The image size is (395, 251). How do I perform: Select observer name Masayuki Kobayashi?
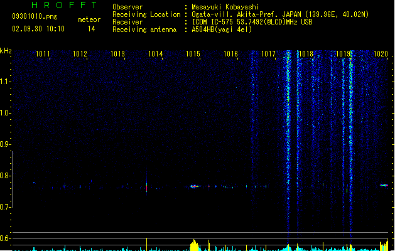(225, 7)
